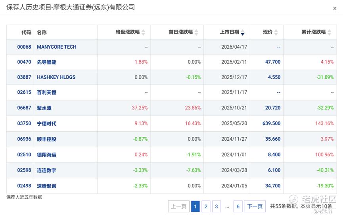The width and height of the screenshot is (343, 219).
Task: Open 先导智能 stock page
Action: (x=46, y=62)
